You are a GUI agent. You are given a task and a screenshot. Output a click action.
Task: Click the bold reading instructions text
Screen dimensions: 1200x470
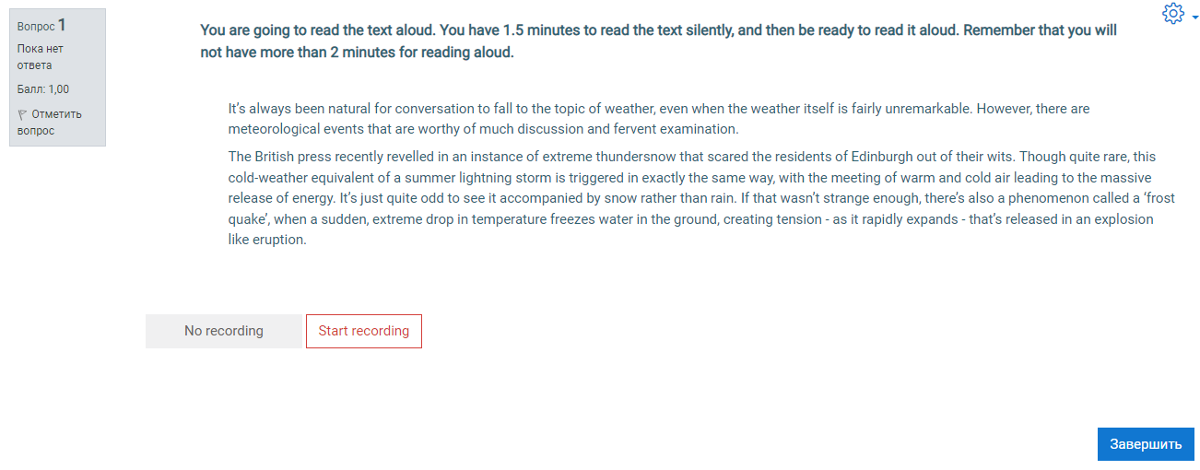(658, 41)
